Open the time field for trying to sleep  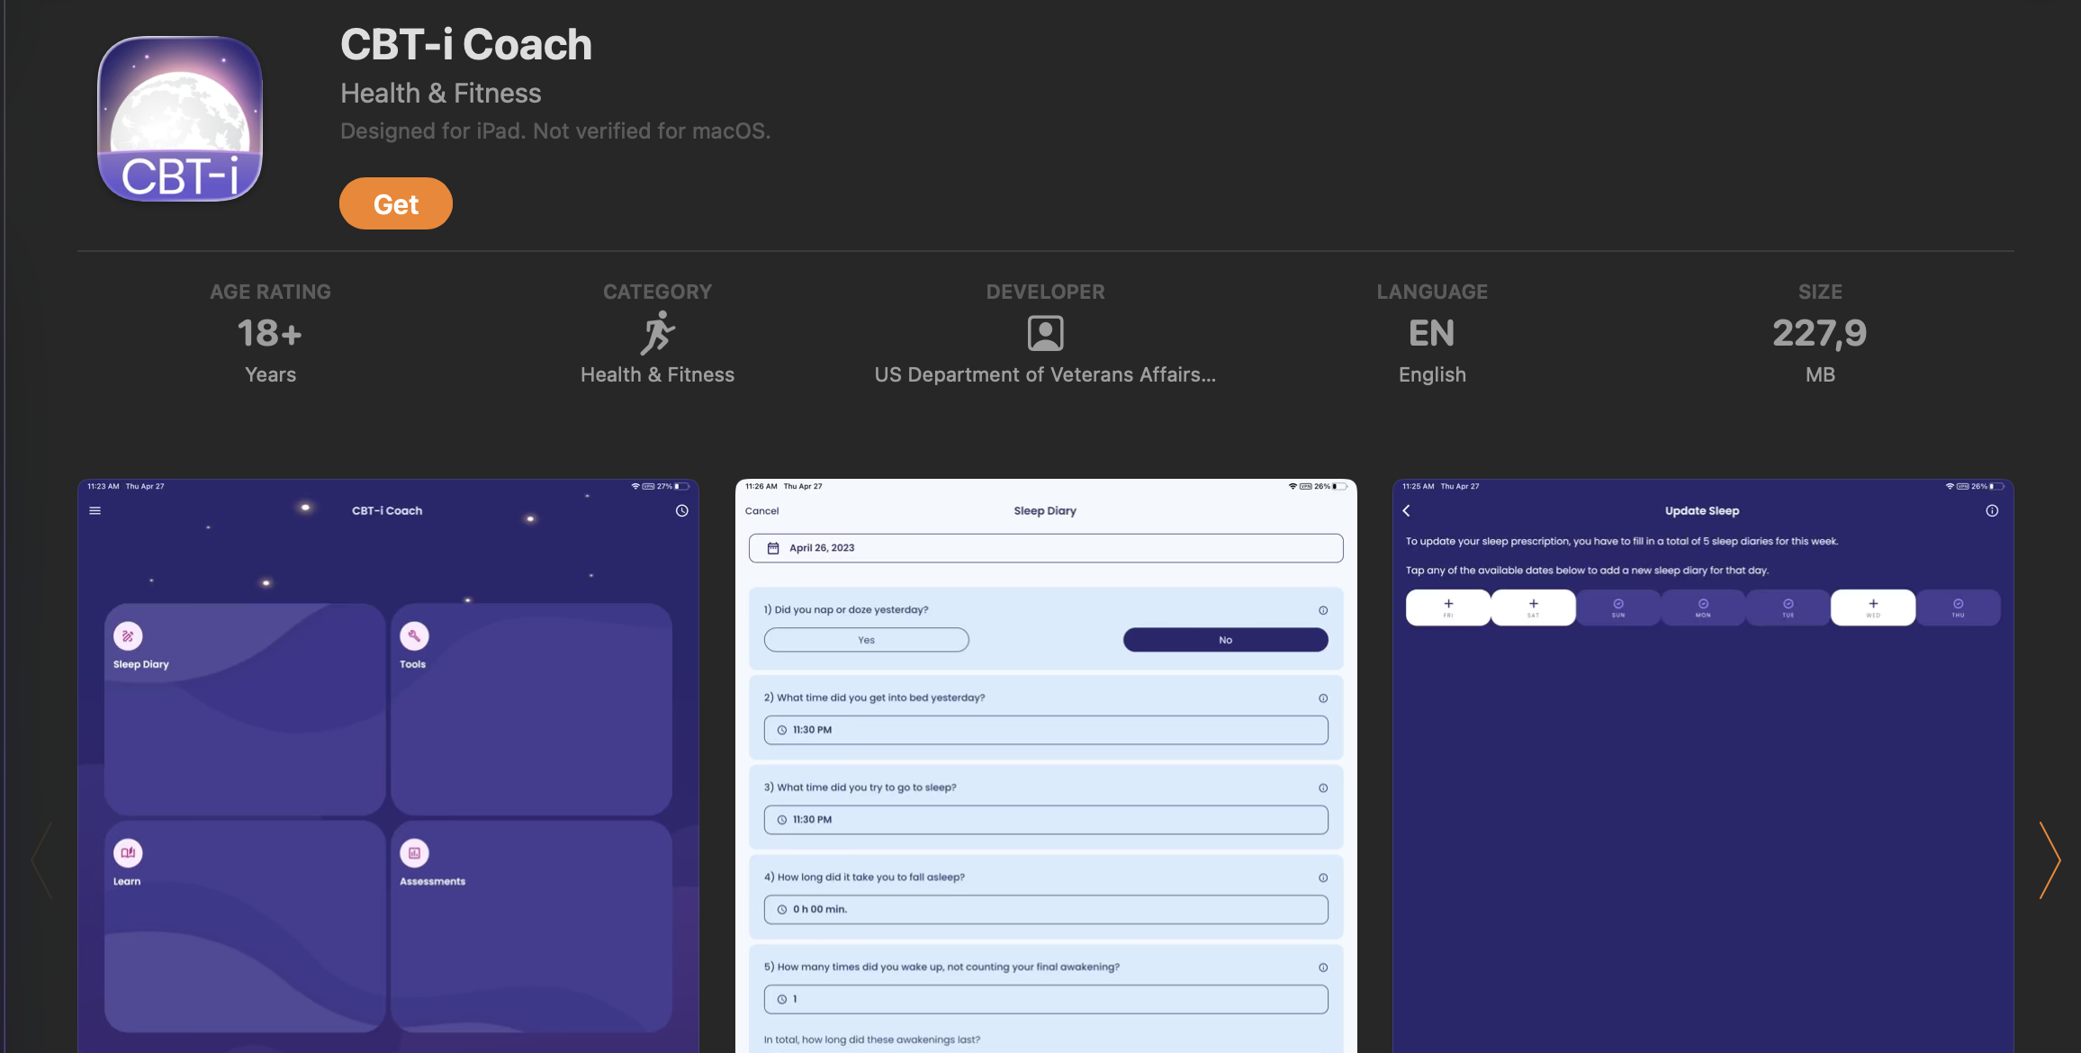point(1046,820)
